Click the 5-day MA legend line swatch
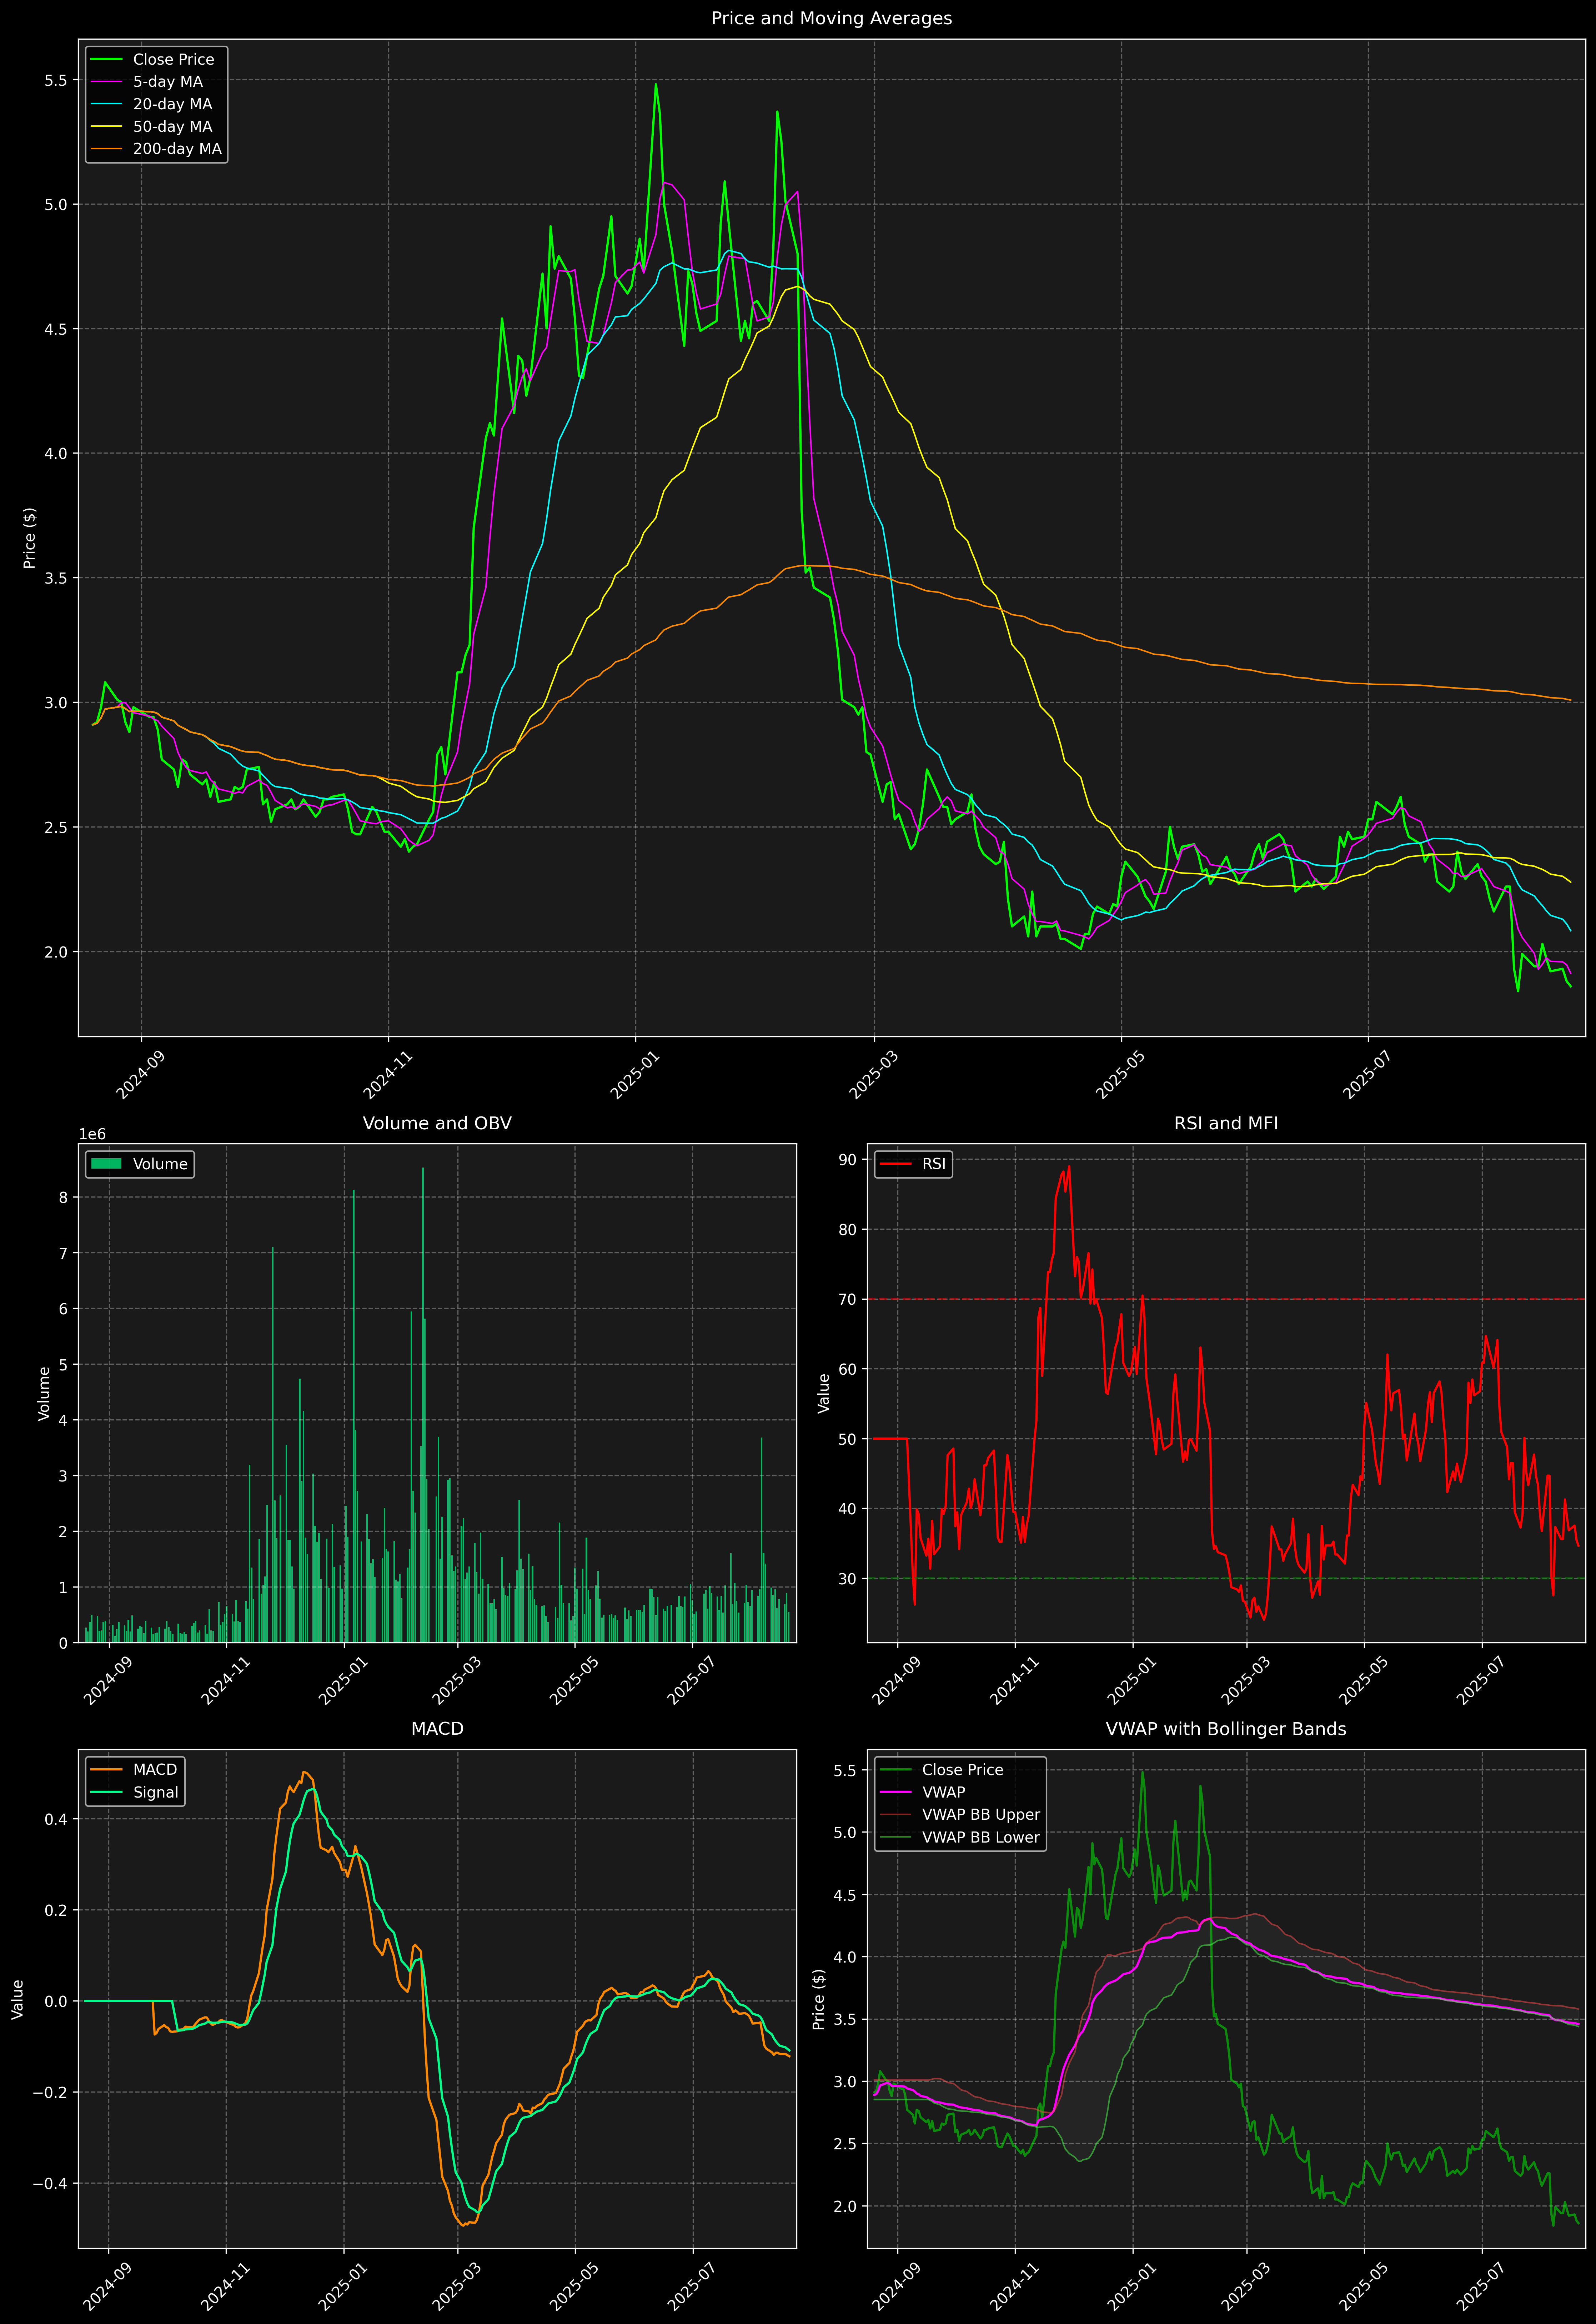1596x2324 pixels. (x=106, y=82)
